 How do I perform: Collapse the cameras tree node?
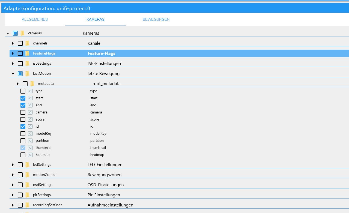click(8, 33)
